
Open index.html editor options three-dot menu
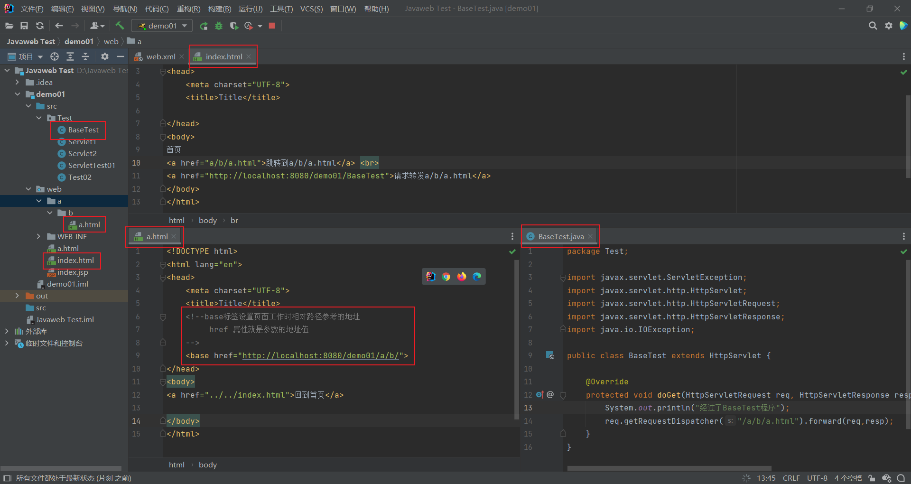coord(903,56)
